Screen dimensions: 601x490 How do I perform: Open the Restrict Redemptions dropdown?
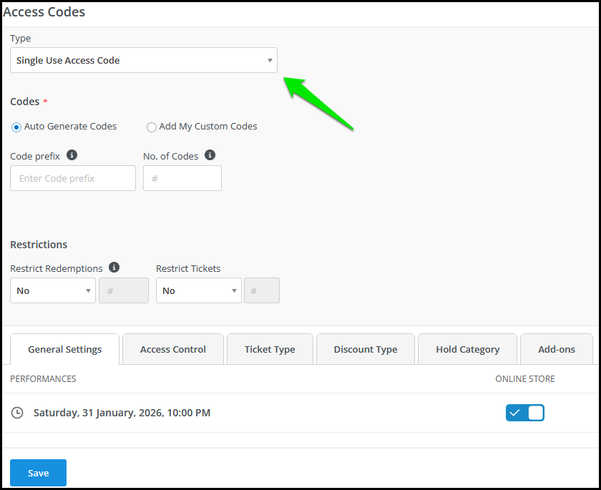53,290
